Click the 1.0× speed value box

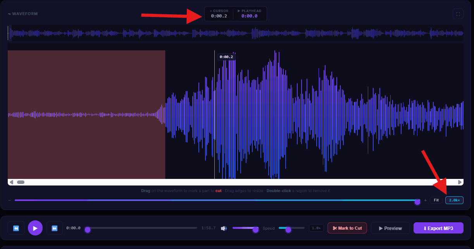[316, 228]
